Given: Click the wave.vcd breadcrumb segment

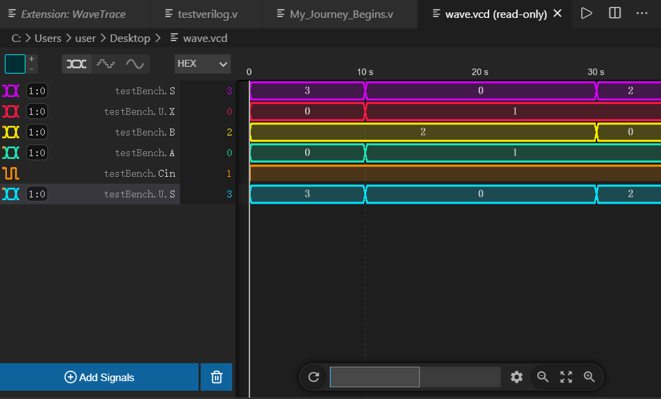Looking at the screenshot, I should pos(199,39).
